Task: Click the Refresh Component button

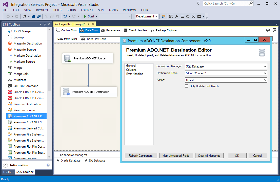Action: tap(141, 156)
